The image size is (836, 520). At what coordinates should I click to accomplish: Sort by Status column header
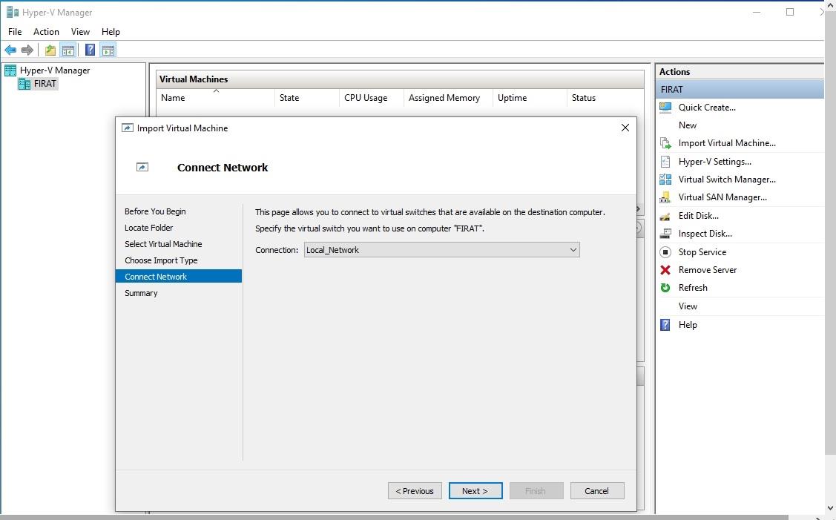[605, 98]
